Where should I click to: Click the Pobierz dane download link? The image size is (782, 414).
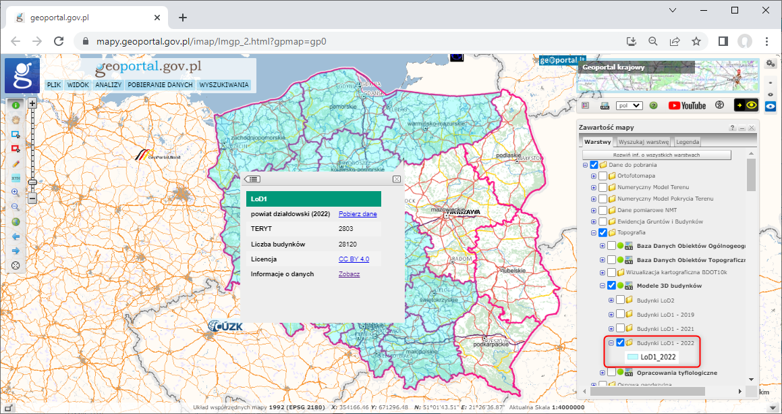(358, 214)
